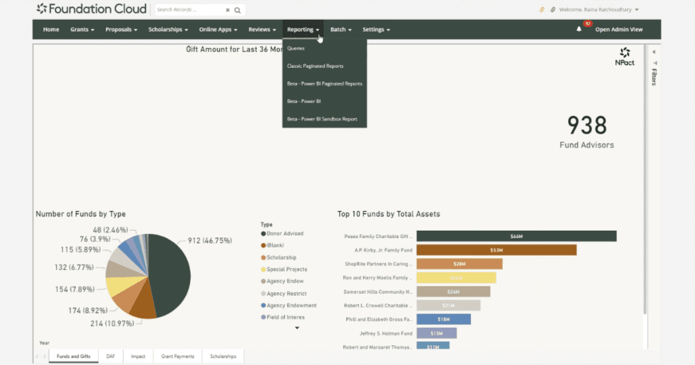This screenshot has width=695, height=365.
Task: Select Special Projects in legend
Action: [284, 269]
